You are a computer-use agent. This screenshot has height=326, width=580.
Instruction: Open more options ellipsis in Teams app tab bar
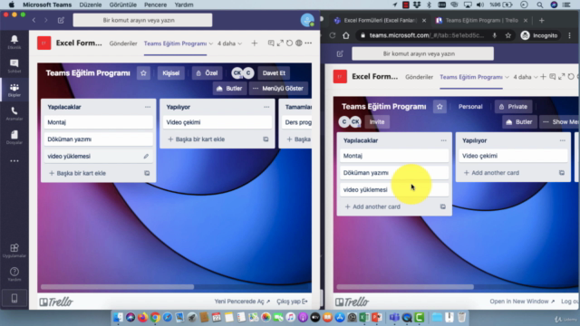pyautogui.click(x=308, y=43)
